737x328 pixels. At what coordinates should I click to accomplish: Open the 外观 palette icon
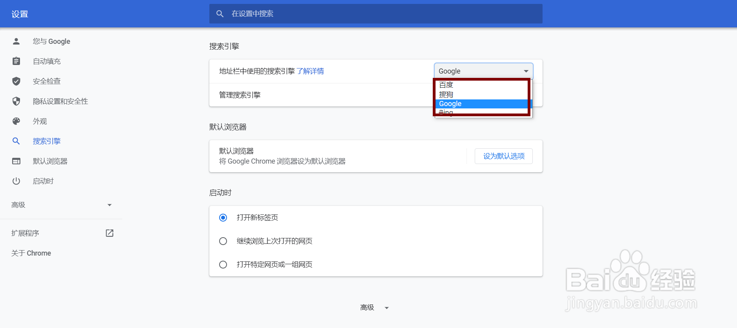click(x=16, y=121)
